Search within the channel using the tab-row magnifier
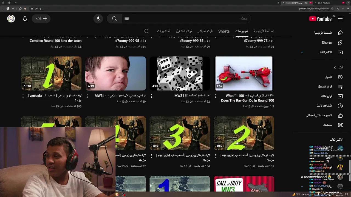351x197 pixels. pyautogui.click(x=146, y=31)
